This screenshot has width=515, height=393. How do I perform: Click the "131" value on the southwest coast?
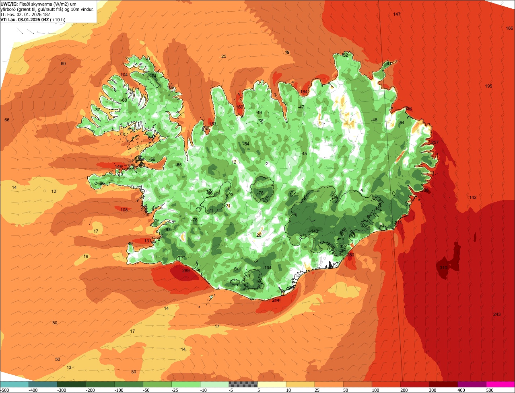148,241
